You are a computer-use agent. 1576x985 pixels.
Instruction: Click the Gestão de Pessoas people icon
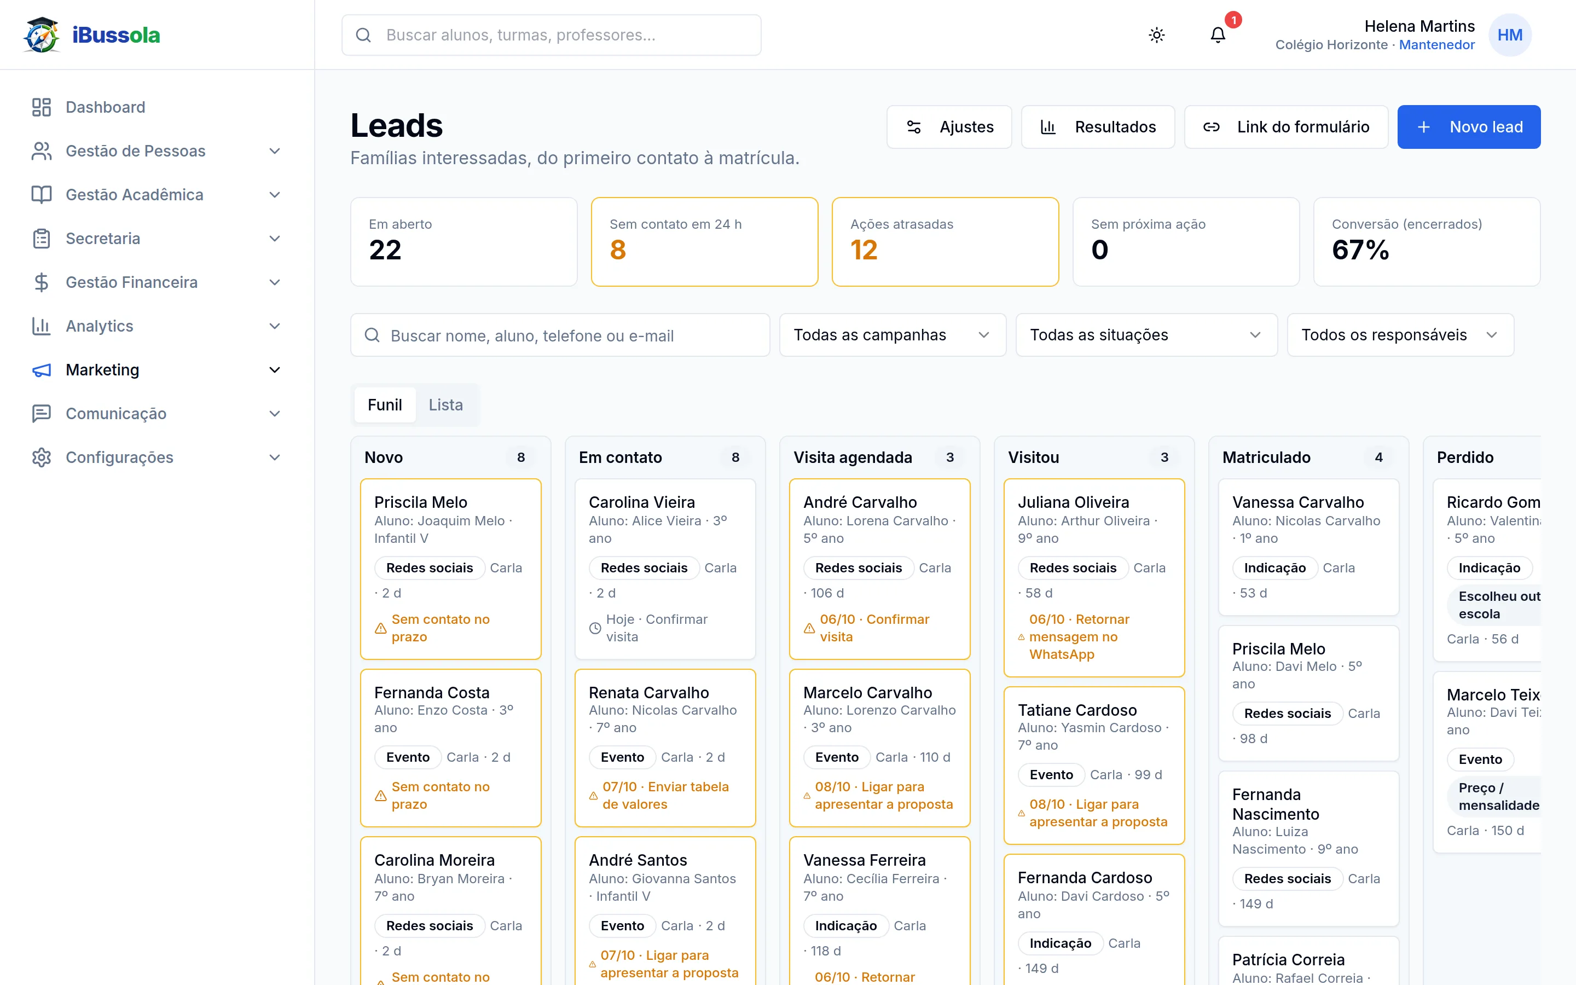pyautogui.click(x=42, y=151)
